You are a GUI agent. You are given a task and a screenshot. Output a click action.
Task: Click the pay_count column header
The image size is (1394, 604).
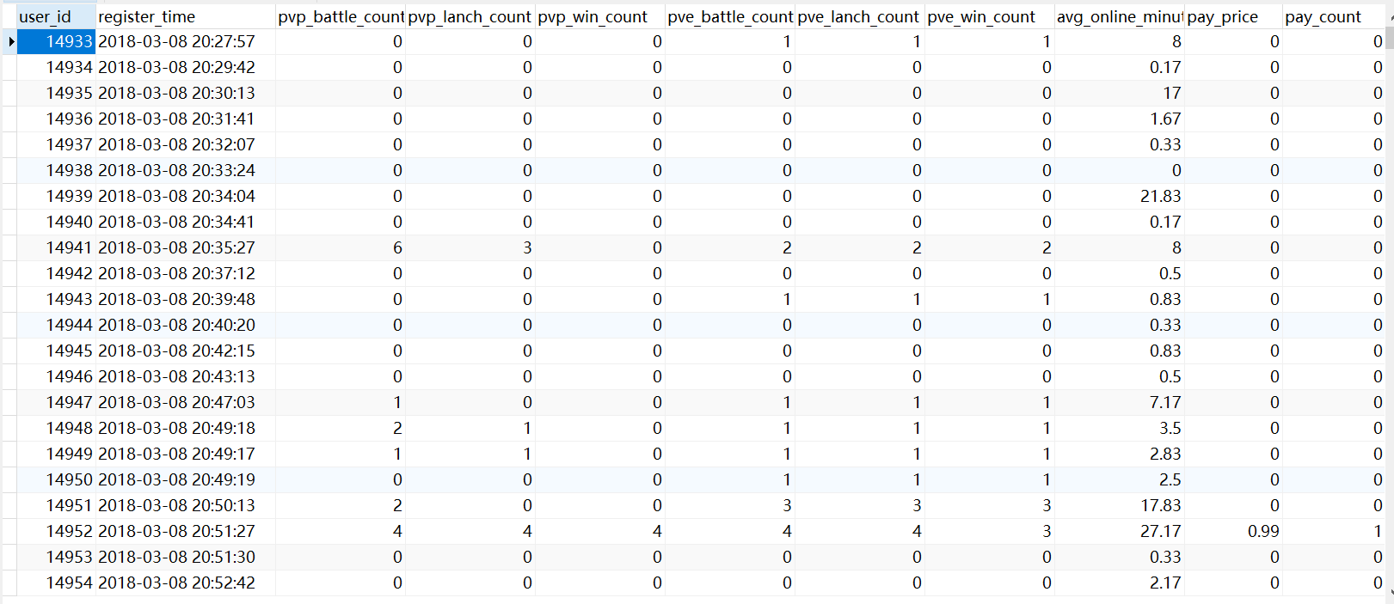[1333, 16]
